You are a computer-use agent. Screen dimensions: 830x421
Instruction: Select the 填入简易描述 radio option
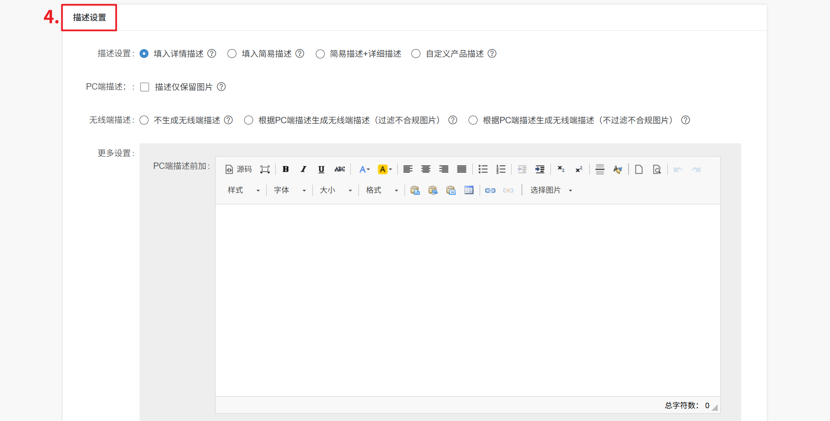tap(232, 54)
